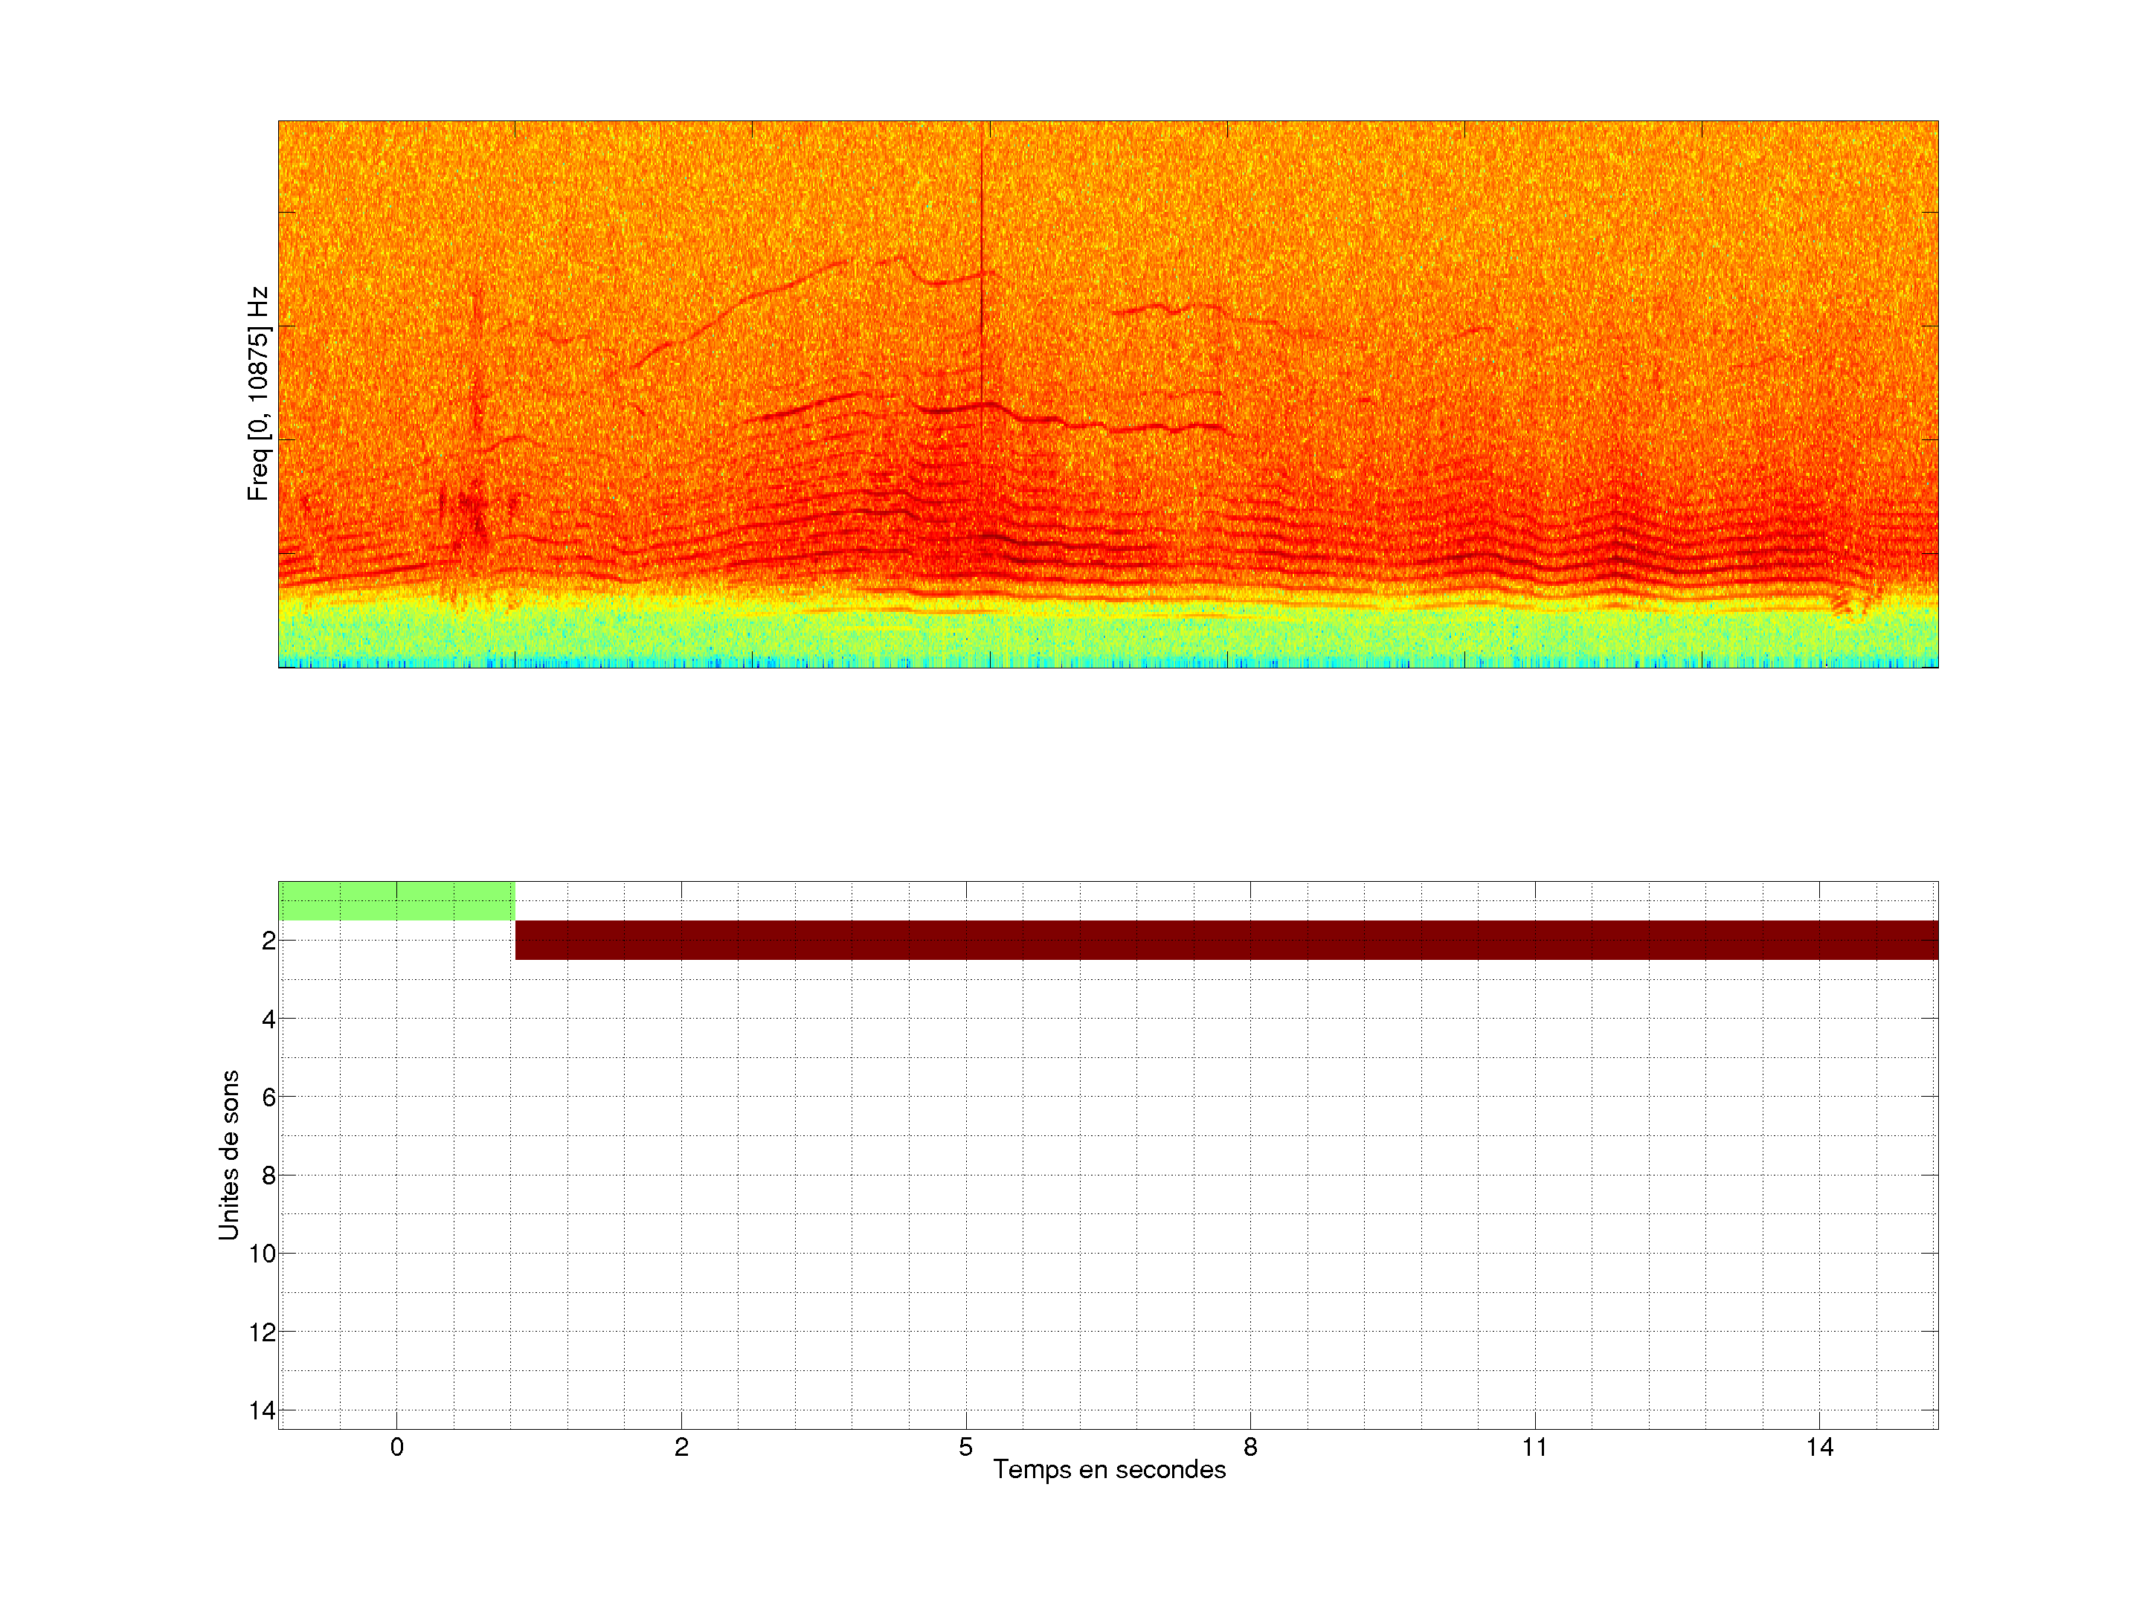This screenshot has width=2142, height=1606.
Task: Click y-axis tick label 8
Action: (x=268, y=1176)
